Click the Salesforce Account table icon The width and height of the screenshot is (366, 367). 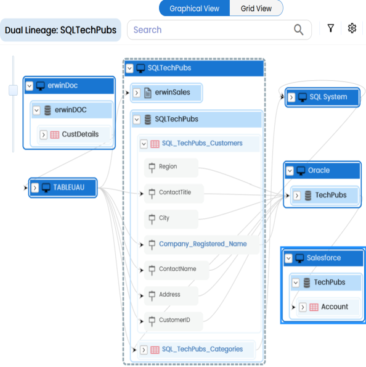point(314,307)
